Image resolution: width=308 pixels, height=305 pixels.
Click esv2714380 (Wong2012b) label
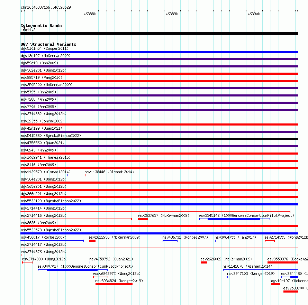[45, 259]
